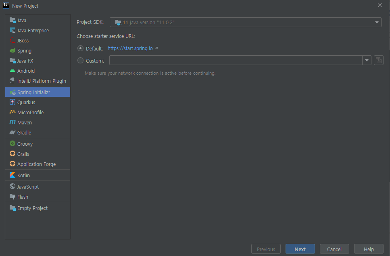
Task: Select the IntelliJ Platform Plugin list entry
Action: pyautogui.click(x=38, y=81)
